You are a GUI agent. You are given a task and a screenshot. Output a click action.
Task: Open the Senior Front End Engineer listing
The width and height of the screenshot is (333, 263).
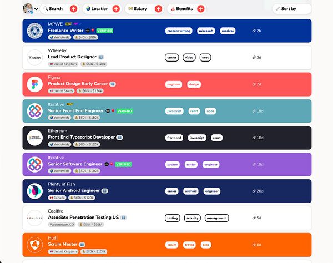coord(75,110)
